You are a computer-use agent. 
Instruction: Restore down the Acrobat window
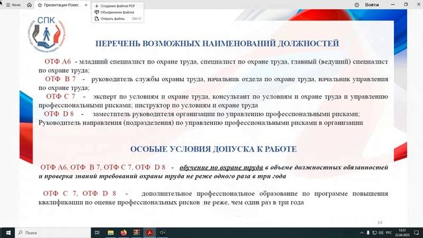406,5
